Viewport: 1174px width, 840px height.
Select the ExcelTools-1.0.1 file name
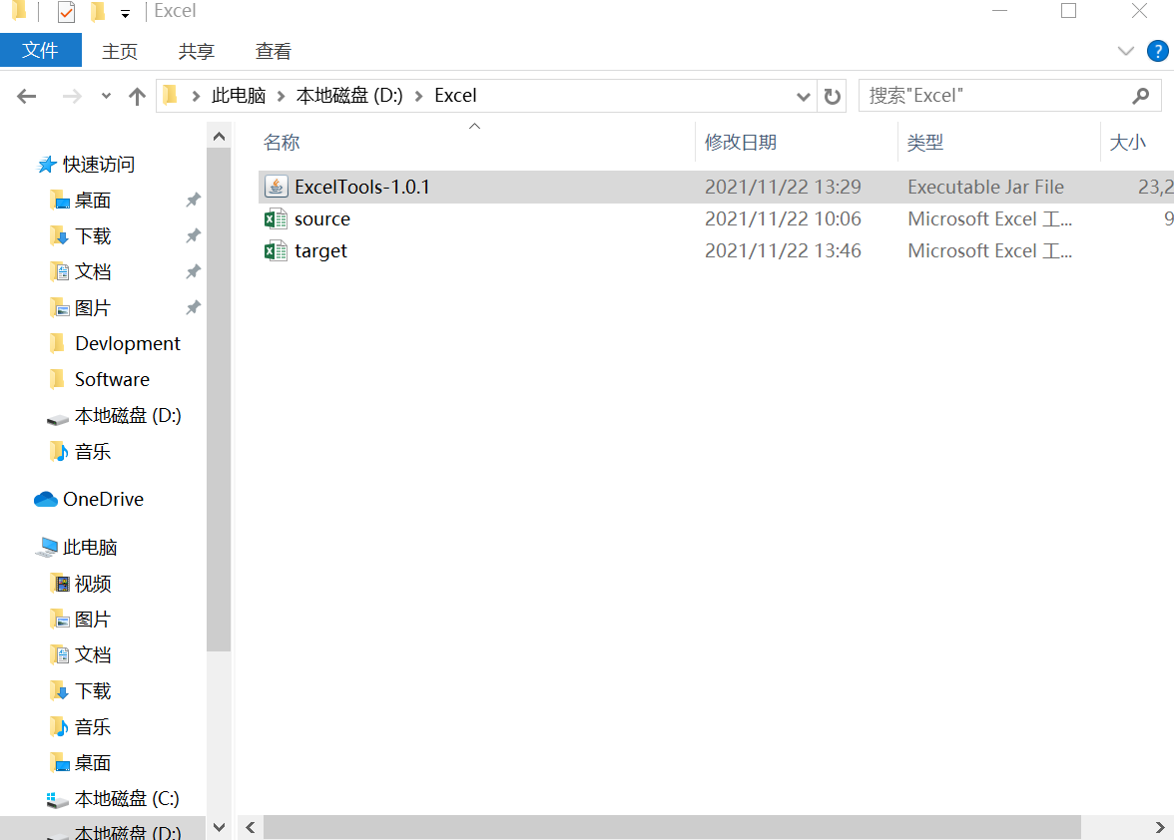coord(362,187)
